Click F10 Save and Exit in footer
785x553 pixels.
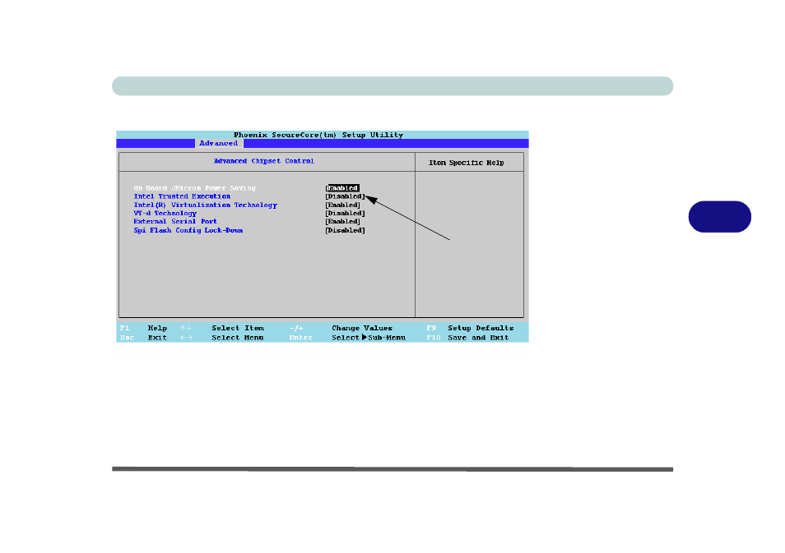[467, 338]
